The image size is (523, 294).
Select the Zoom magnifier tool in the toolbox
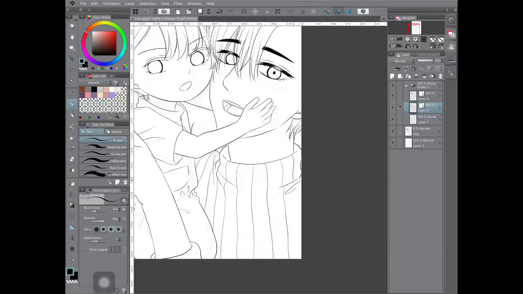pos(72,26)
